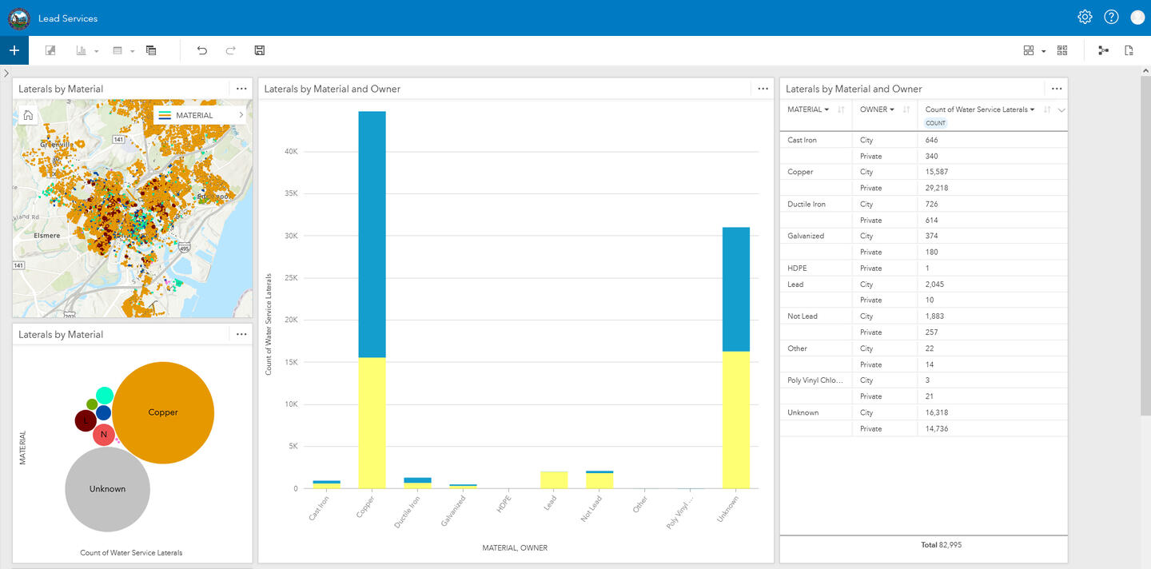Image resolution: width=1151 pixels, height=569 pixels.
Task: Select the orange Copper bubble
Action: [163, 412]
